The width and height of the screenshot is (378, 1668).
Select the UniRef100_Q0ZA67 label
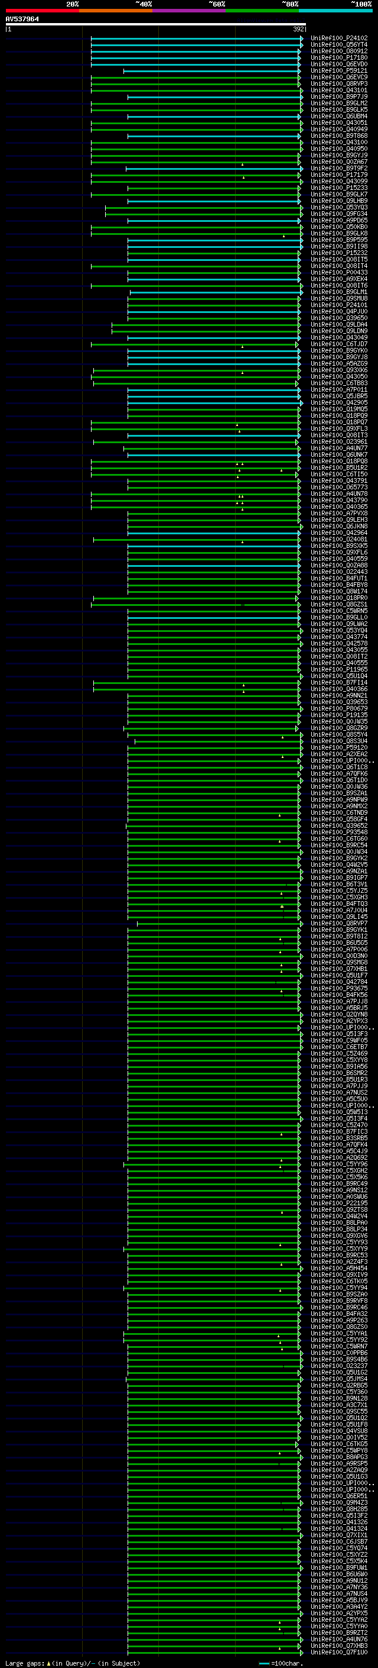(x=338, y=162)
